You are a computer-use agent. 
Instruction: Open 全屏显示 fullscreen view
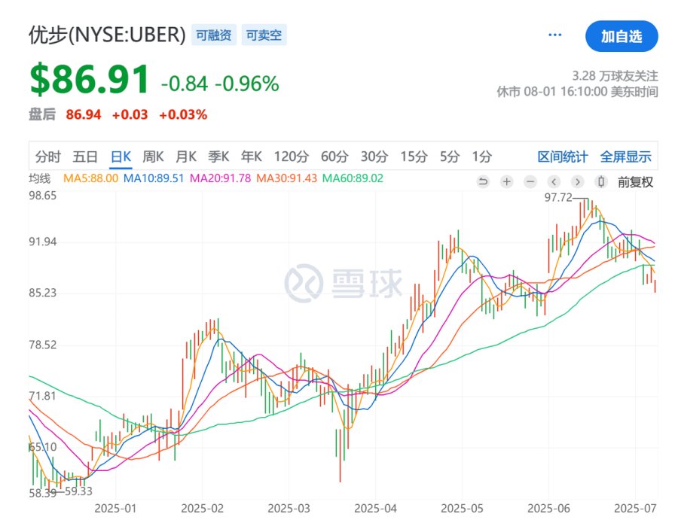[626, 157]
